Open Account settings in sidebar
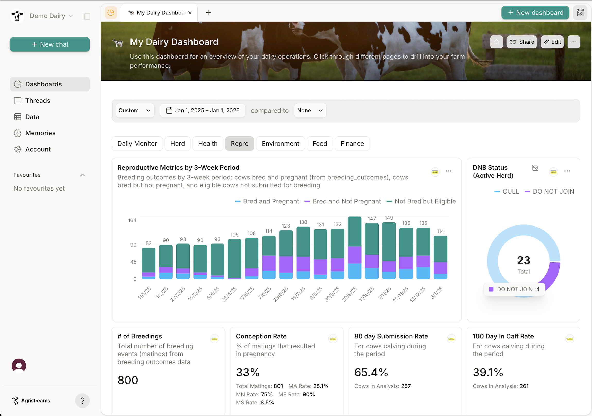The width and height of the screenshot is (592, 416). coord(50,149)
